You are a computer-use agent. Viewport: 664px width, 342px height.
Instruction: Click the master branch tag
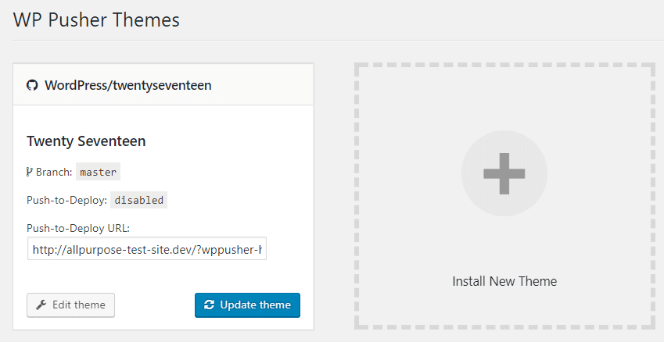coord(99,173)
